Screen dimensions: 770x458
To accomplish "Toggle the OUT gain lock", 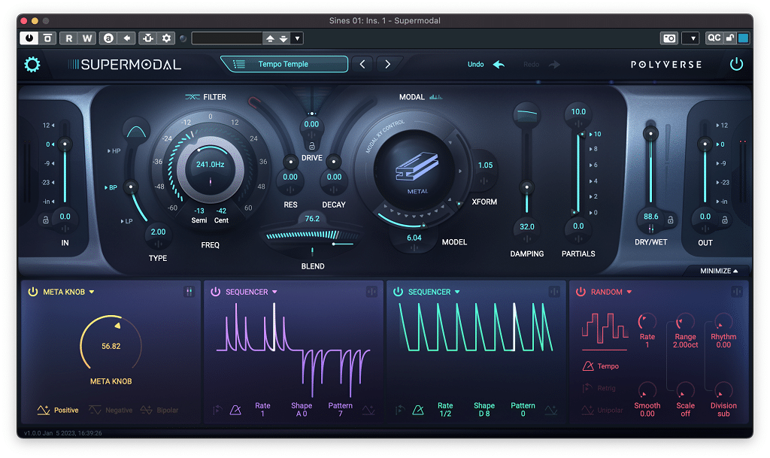I will 724,220.
